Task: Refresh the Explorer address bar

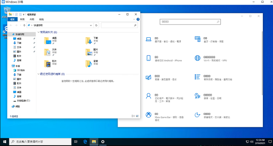Action: coord(96,25)
